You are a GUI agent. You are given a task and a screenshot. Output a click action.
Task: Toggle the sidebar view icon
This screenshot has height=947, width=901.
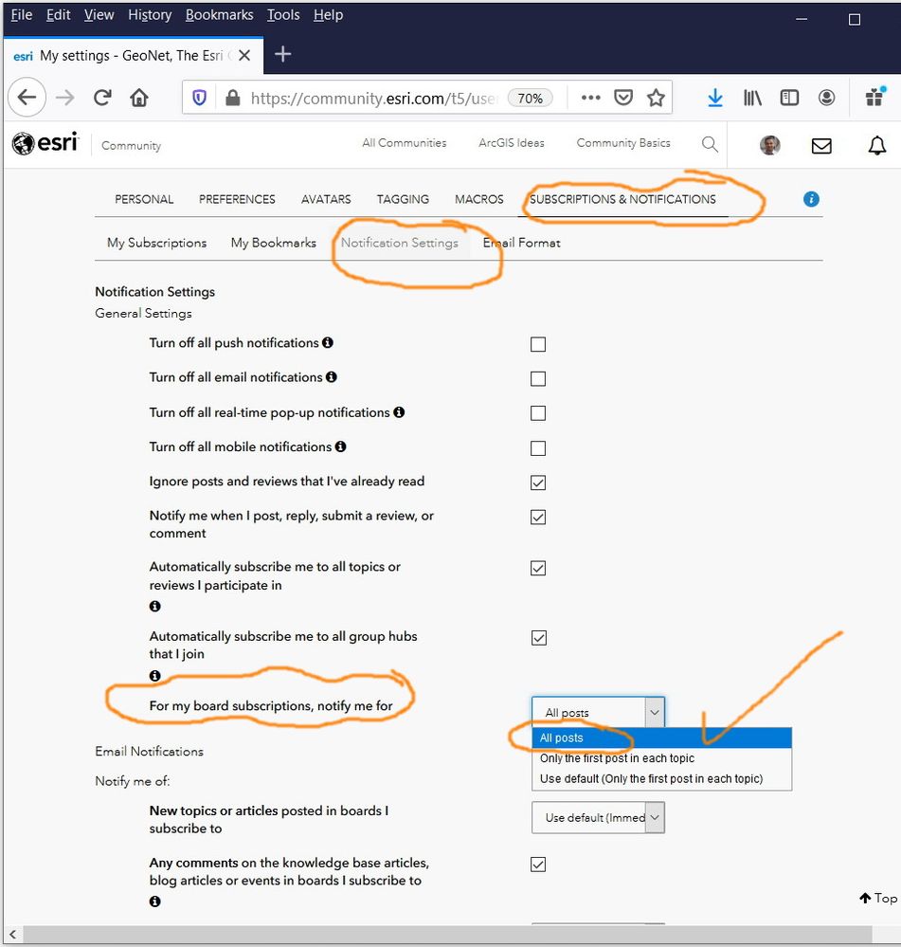tap(789, 98)
